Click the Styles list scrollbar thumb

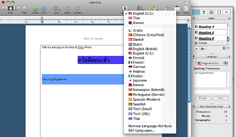228,39
